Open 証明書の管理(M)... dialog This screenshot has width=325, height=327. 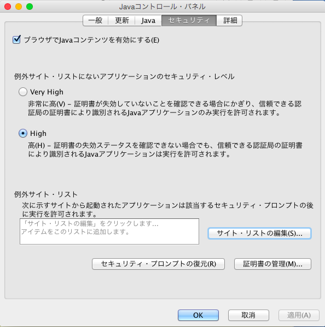272,264
